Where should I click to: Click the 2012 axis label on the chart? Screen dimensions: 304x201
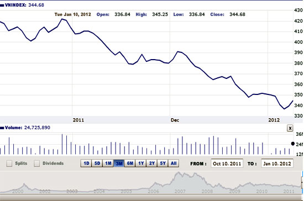point(274,120)
